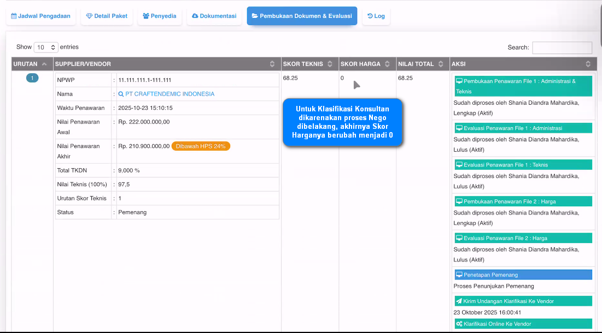Switch to the Detail Paket tab
The height and width of the screenshot is (333, 602).
[x=107, y=16]
